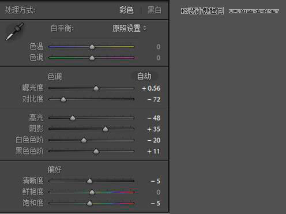Click the 自动 auto tone button

click(144, 76)
